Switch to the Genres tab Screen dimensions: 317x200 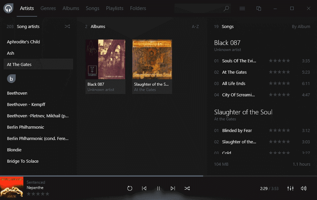tap(48, 8)
